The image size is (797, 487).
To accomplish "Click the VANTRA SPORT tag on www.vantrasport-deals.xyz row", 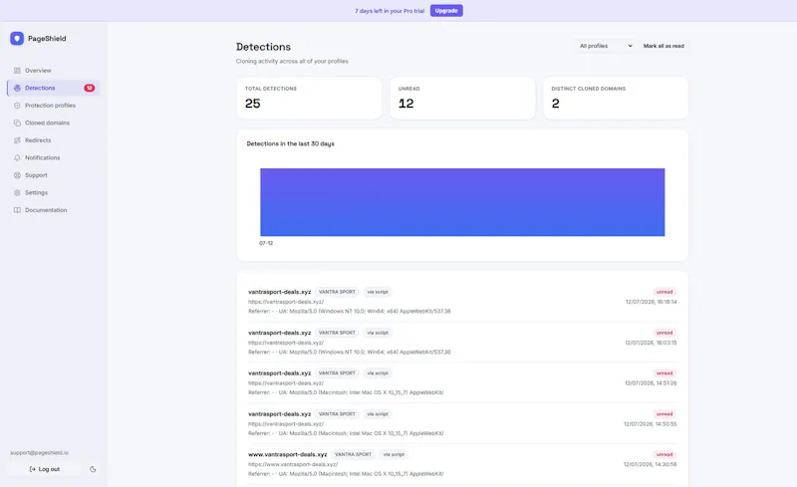I will tap(354, 454).
